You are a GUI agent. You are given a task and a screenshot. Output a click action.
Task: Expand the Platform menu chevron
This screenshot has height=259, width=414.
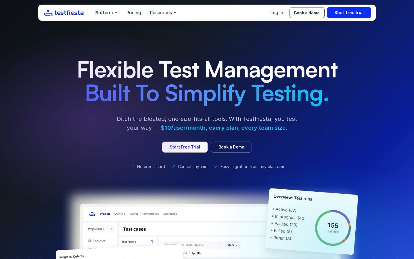click(116, 13)
